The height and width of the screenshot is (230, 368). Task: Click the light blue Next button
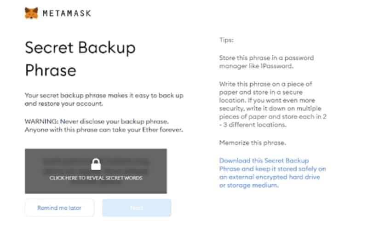click(x=137, y=208)
